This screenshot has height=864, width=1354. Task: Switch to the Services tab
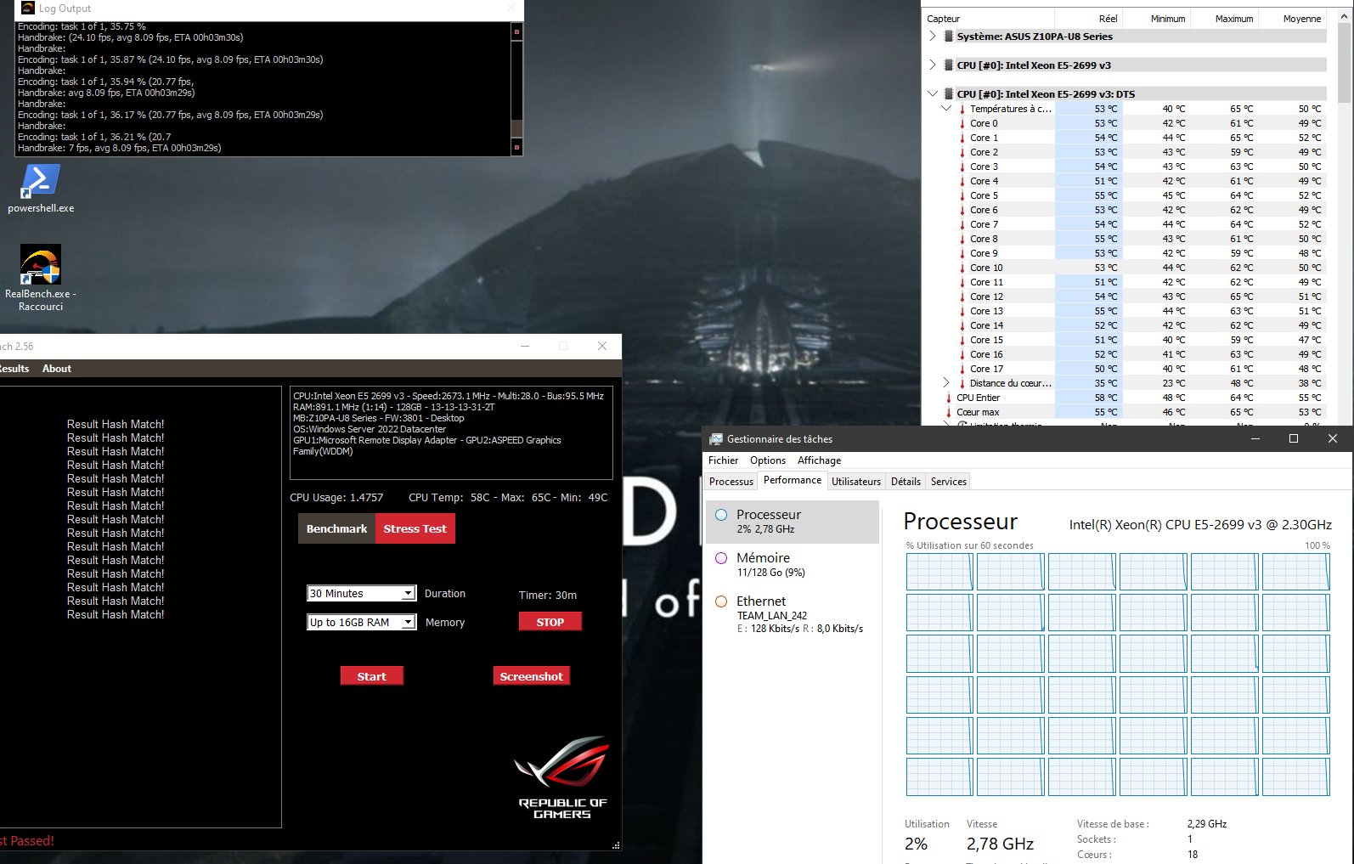(x=949, y=482)
